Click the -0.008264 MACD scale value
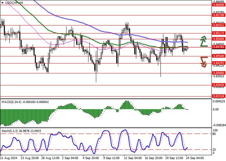The width and height of the screenshot is (226, 161). tap(219, 125)
